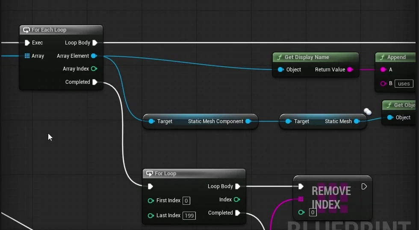Edit the First Index value field
The height and width of the screenshot is (230, 419).
186,201
